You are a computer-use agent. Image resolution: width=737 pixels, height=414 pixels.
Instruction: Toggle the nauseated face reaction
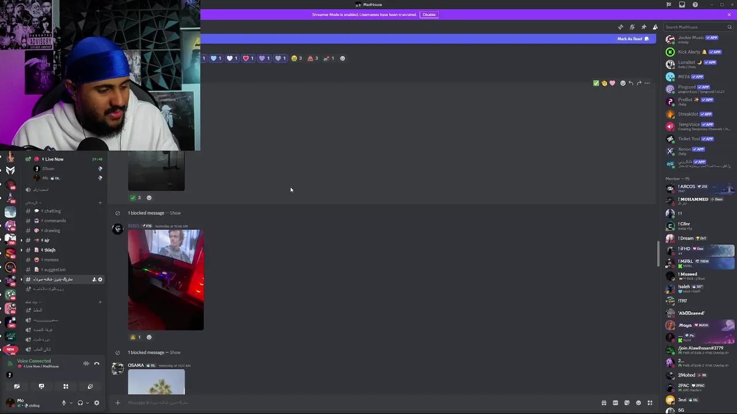[297, 58]
